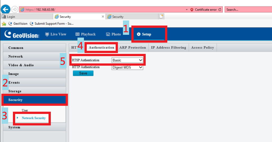
Task: Expand the Video & Audio section
Action: (34, 65)
